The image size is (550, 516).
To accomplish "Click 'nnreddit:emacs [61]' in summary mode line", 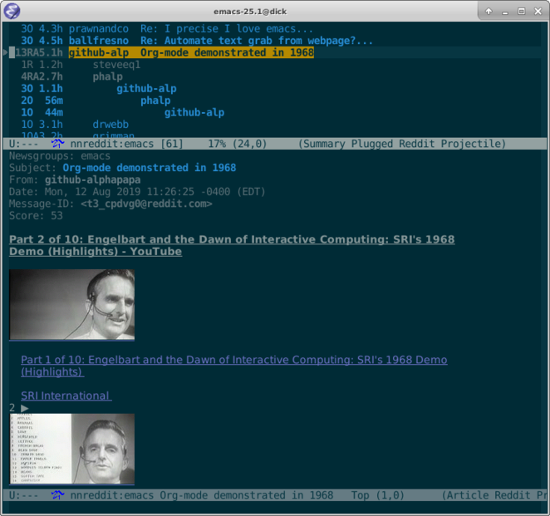I will tap(126, 144).
